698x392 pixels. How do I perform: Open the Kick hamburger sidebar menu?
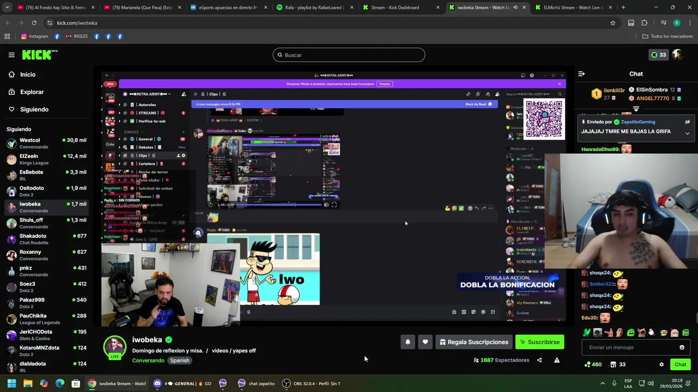(11, 54)
